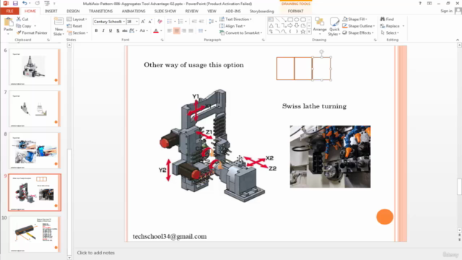The width and height of the screenshot is (462, 260).
Task: Open the Arrange objects menu
Action: point(320,25)
